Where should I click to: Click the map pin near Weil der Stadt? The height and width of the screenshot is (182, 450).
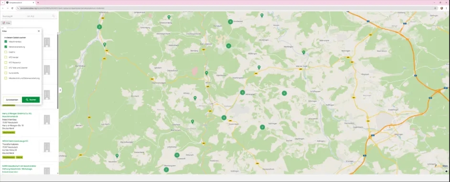coord(304,52)
